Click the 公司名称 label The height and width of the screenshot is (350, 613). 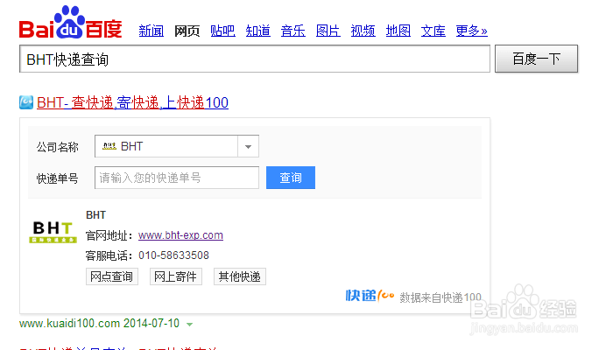click(58, 147)
